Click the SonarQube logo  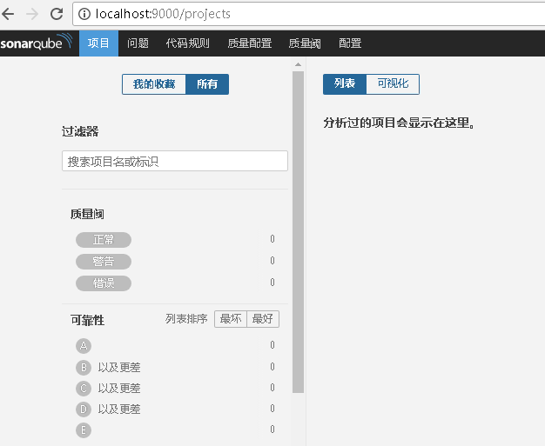[x=37, y=43]
